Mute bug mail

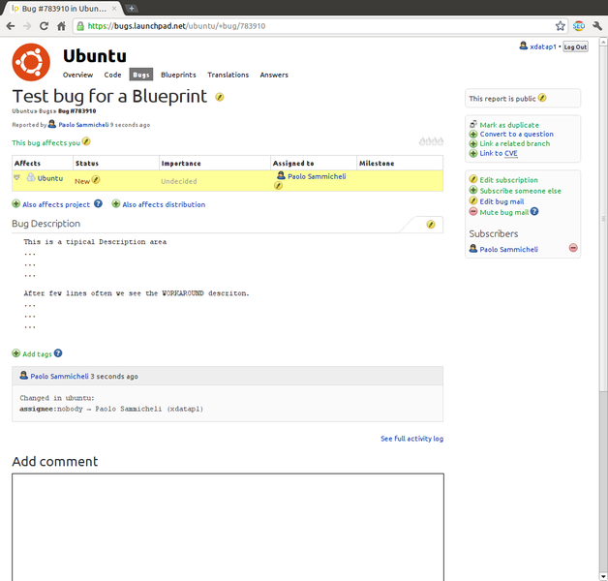tap(503, 211)
